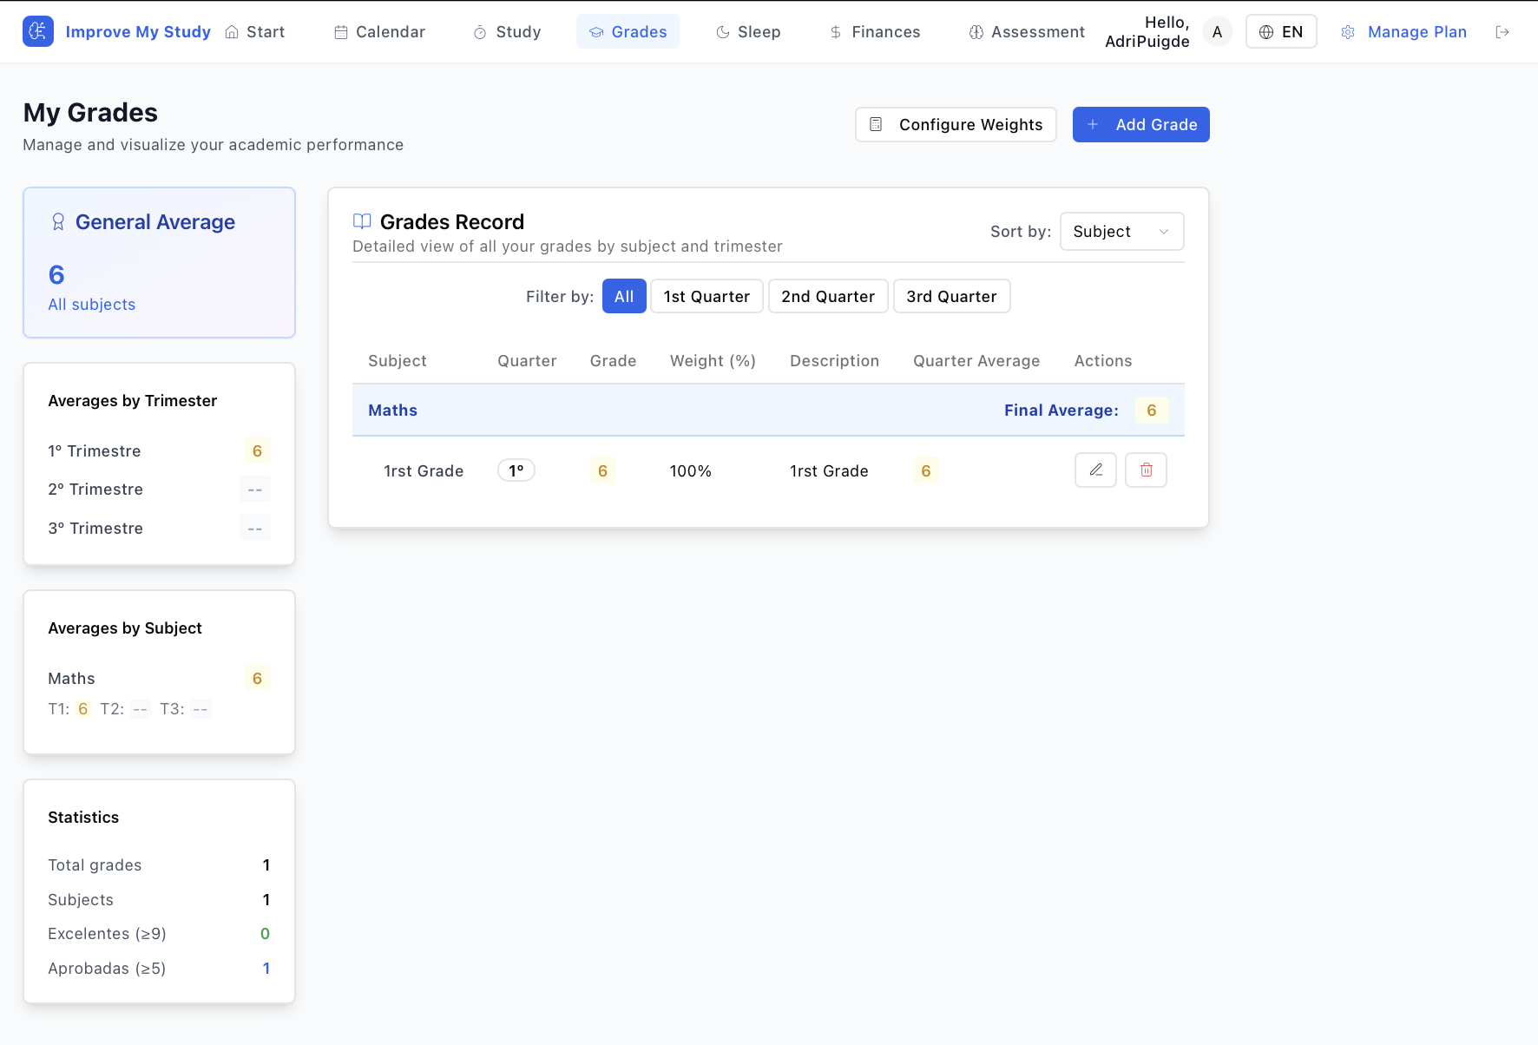Go to the Calendar tab
Viewport: 1538px width, 1045px height.
380,32
